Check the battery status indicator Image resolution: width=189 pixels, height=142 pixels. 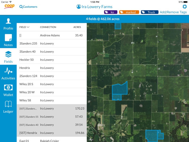pos(186,2)
